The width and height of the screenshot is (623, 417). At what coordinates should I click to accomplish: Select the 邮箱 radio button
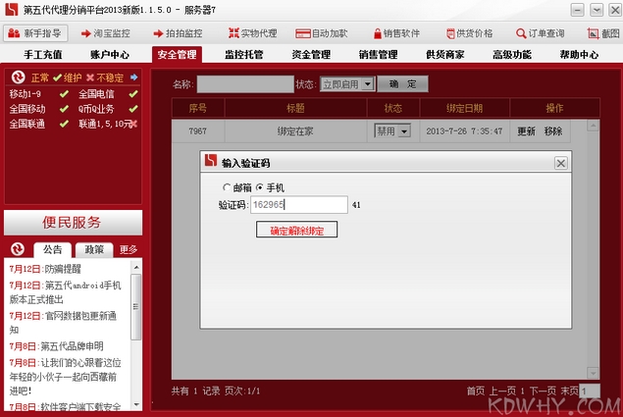click(x=226, y=186)
